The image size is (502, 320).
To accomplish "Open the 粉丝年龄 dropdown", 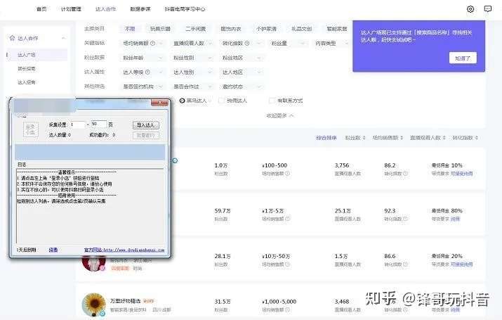I will (143, 58).
